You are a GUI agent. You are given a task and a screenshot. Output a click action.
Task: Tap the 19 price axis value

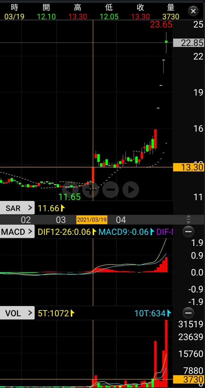tap(198, 92)
